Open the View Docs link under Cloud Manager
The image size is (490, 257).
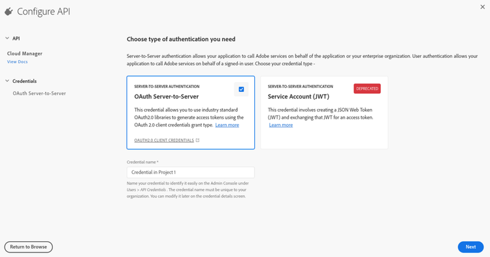18,62
